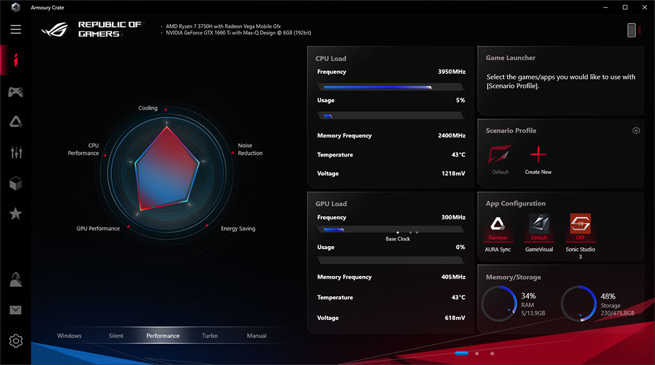Click the Armoury Crate title bar icon
Viewport: 655px width, 365px height.
[15, 7]
